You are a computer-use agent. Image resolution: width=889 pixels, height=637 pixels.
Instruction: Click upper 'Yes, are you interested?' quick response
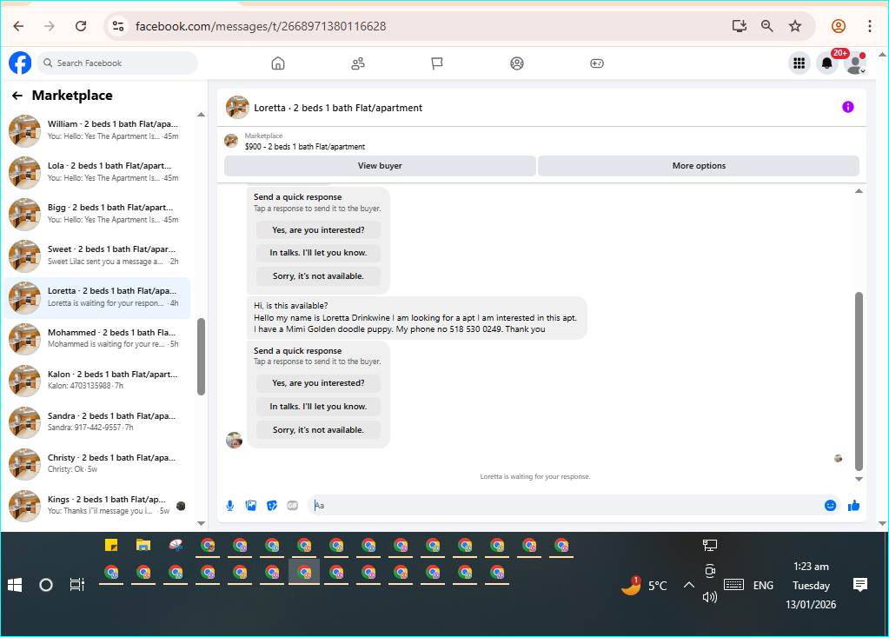coord(318,230)
